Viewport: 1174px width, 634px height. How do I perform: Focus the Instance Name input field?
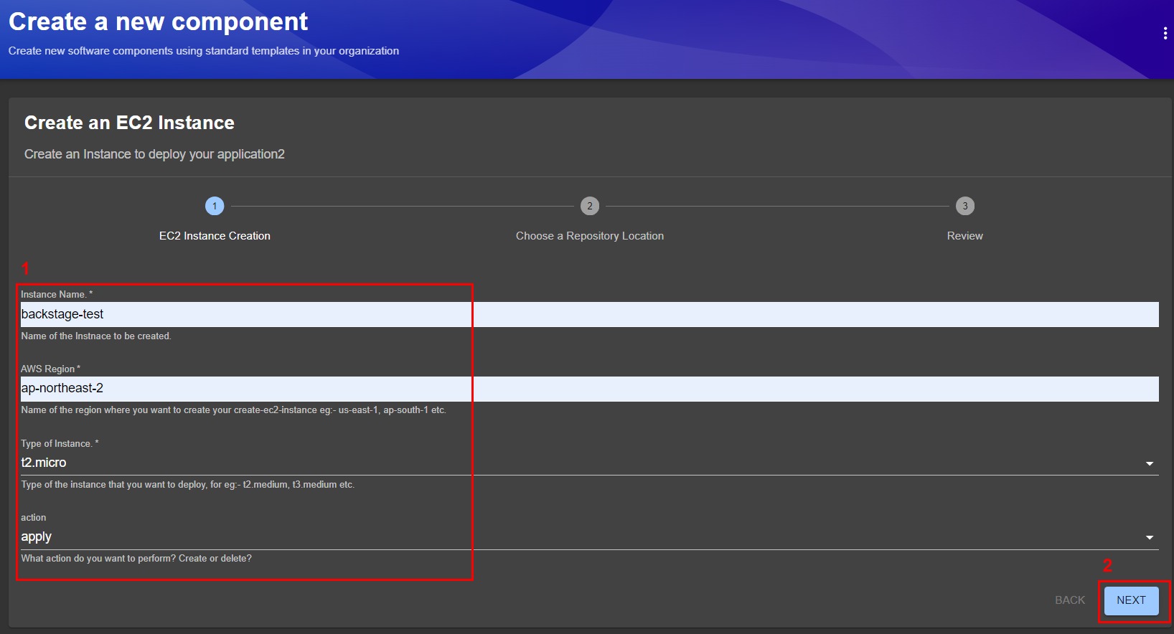tap(589, 314)
